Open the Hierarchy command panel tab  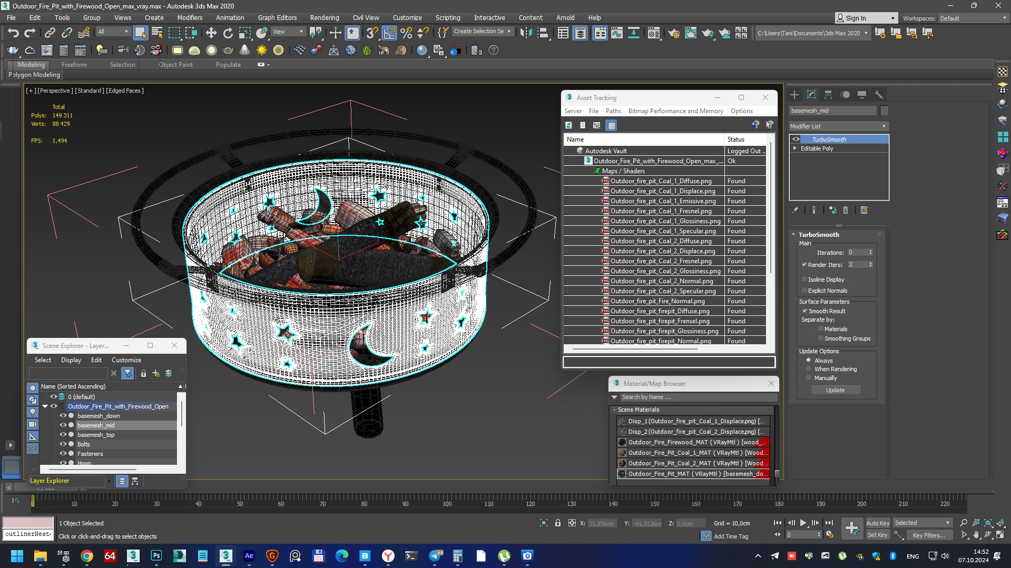point(828,95)
